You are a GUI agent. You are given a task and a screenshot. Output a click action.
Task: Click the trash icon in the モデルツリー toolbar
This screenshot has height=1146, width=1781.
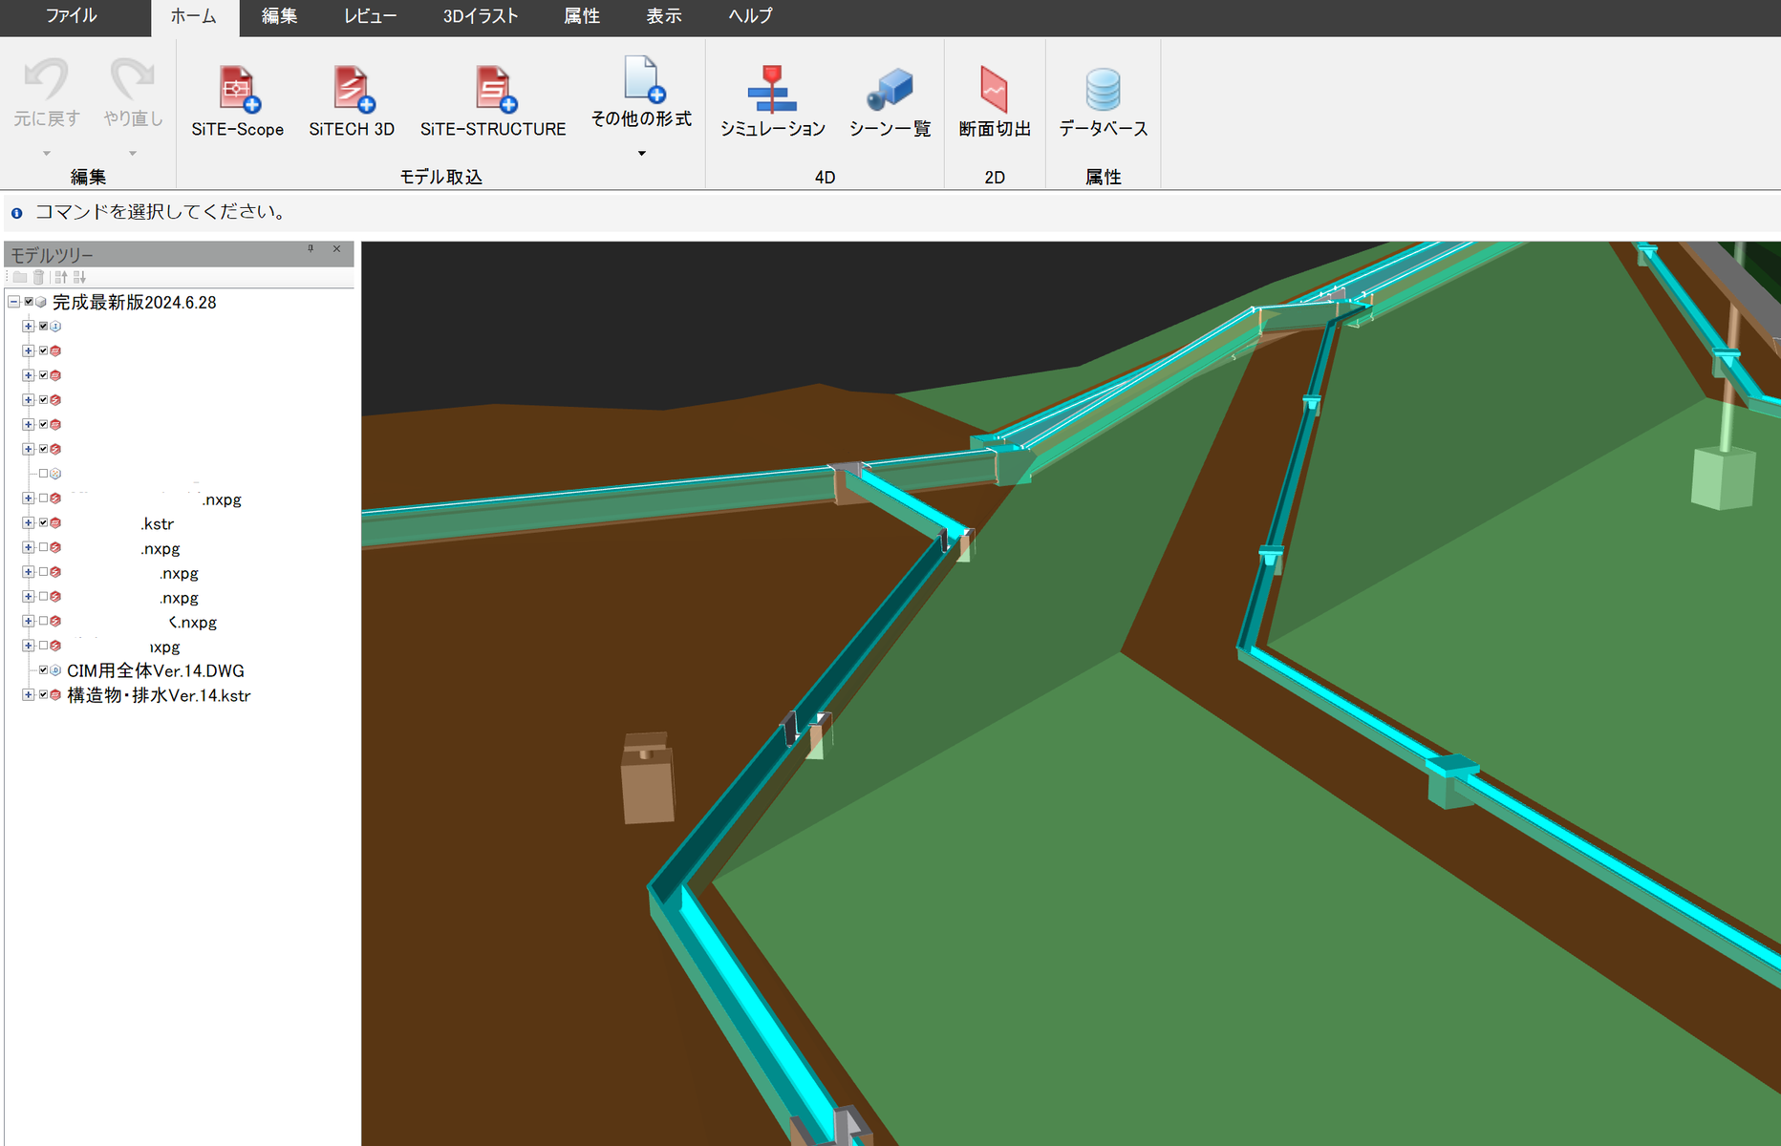coord(38,277)
